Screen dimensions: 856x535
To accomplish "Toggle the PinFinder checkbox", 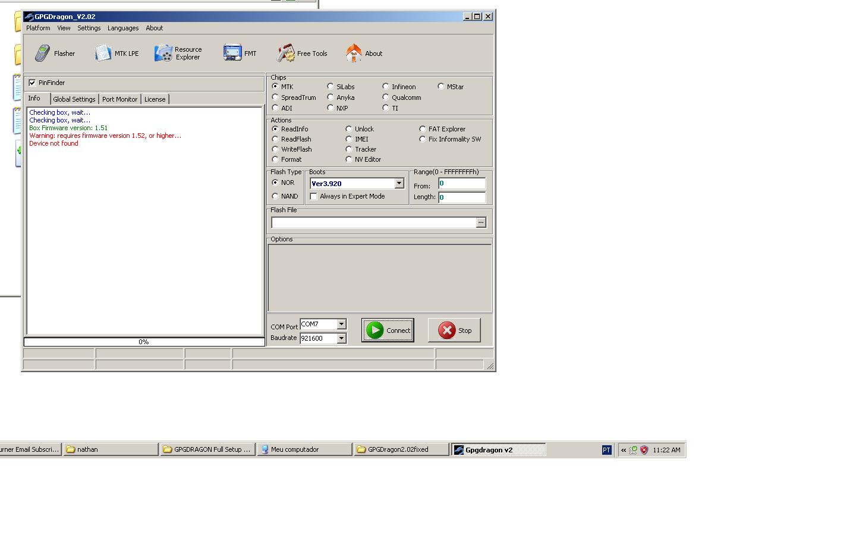I will tap(32, 83).
